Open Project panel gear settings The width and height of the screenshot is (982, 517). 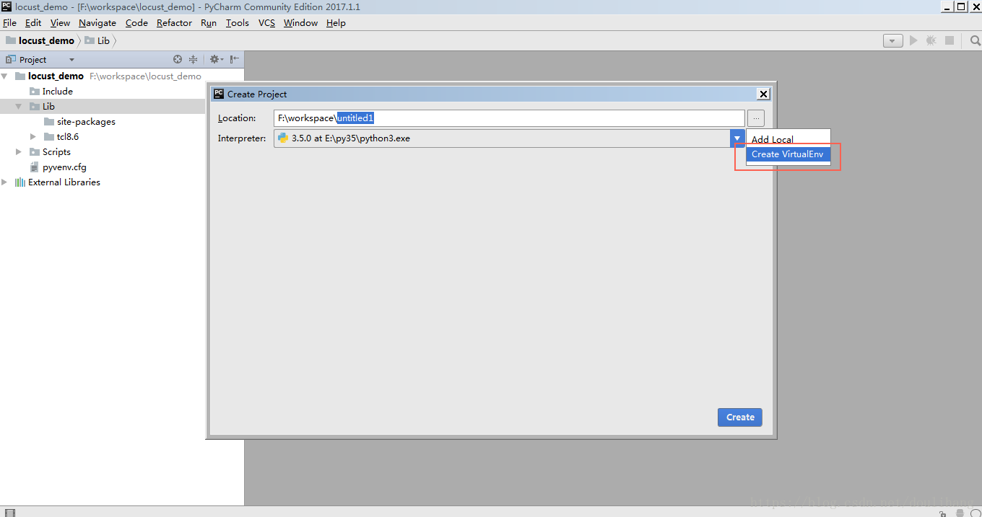click(x=216, y=60)
